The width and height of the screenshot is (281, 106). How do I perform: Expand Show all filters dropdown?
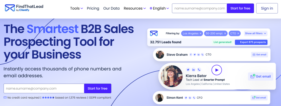coord(256,33)
